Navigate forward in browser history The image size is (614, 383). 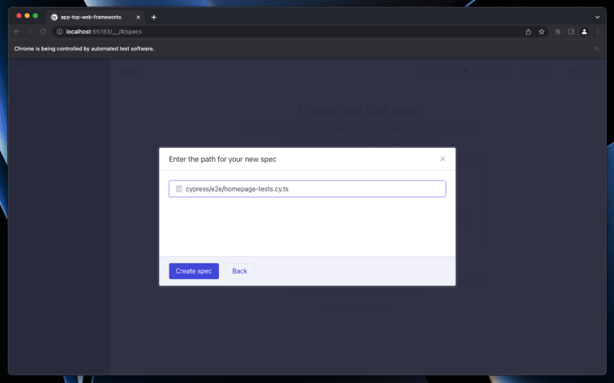[x=30, y=32]
